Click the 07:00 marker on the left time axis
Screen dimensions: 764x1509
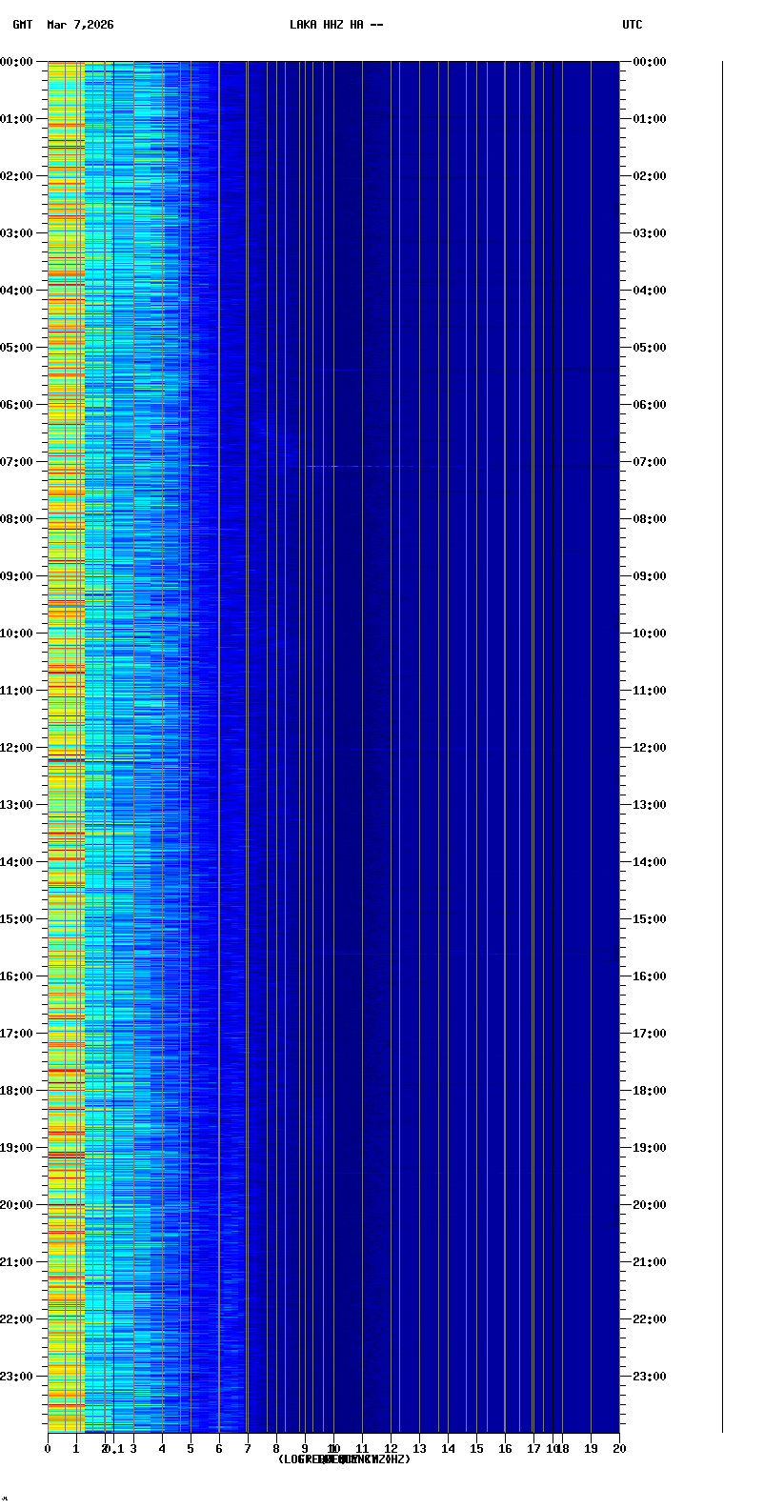point(17,462)
